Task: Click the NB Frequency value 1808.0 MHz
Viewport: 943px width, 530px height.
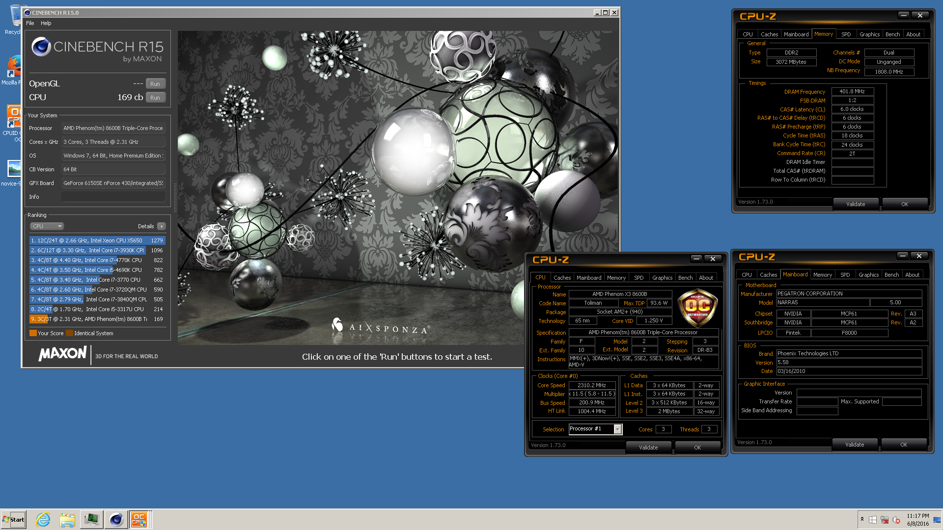Action: pos(889,72)
